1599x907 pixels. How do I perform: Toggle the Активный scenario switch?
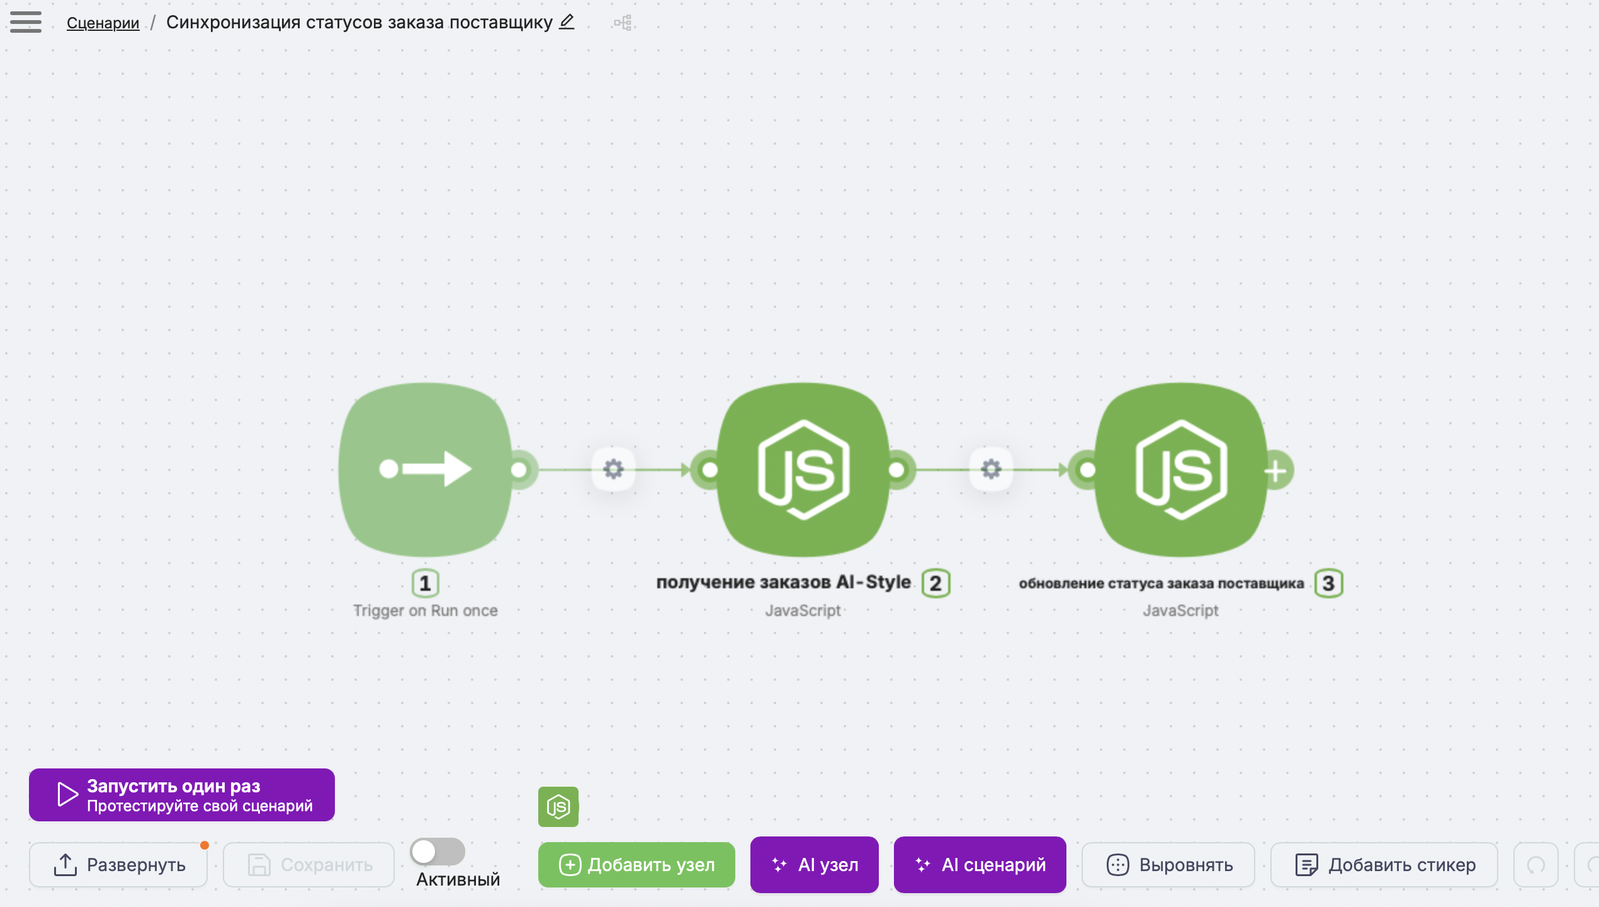[438, 852]
